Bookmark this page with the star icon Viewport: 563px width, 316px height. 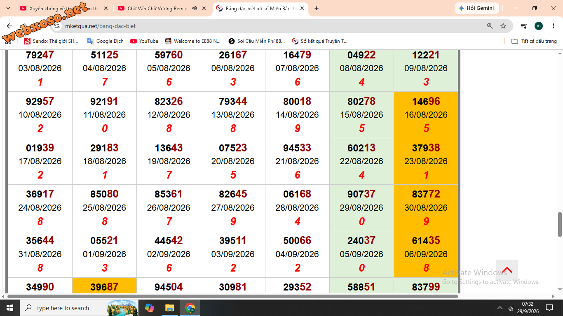coord(503,26)
